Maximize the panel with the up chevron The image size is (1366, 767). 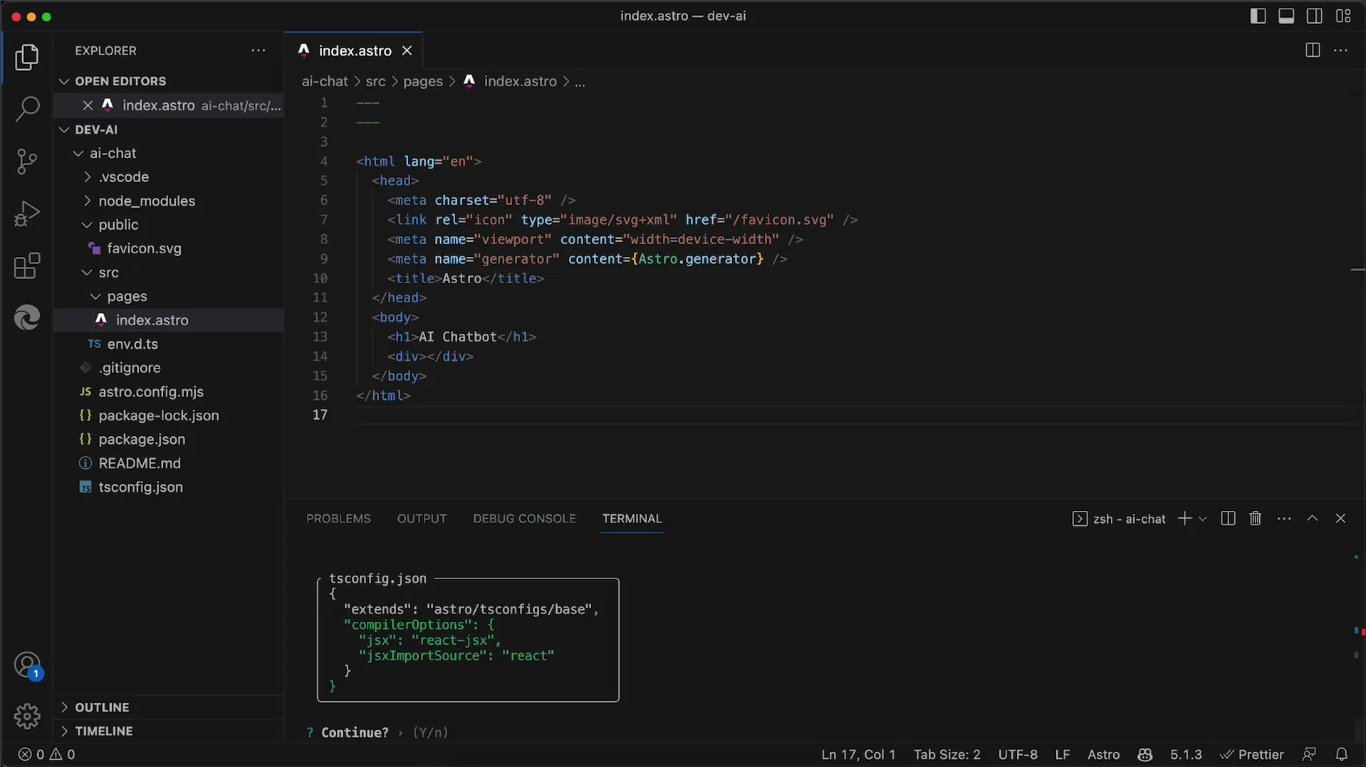tap(1313, 519)
